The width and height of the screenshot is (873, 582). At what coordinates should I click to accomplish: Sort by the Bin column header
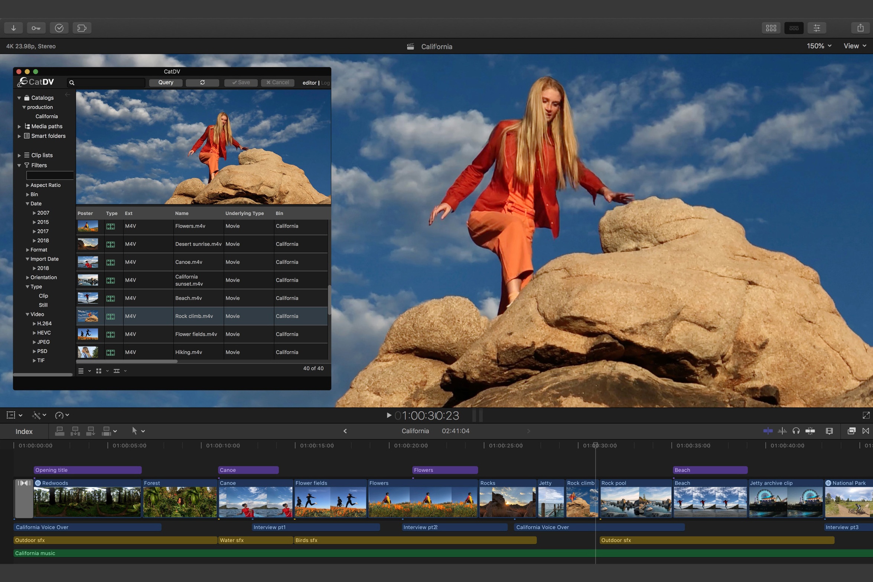279,213
